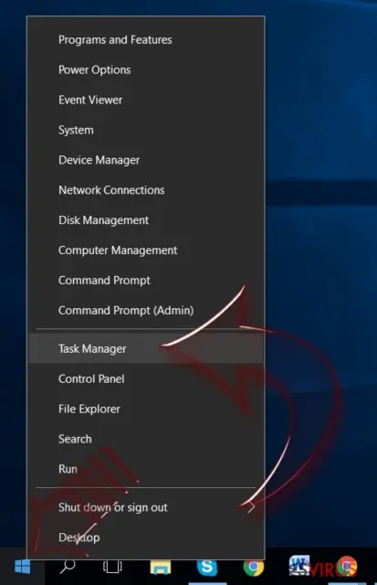Open the taskbar search magnifier icon
Screen dimensions: 377x585
[x=68, y=567]
